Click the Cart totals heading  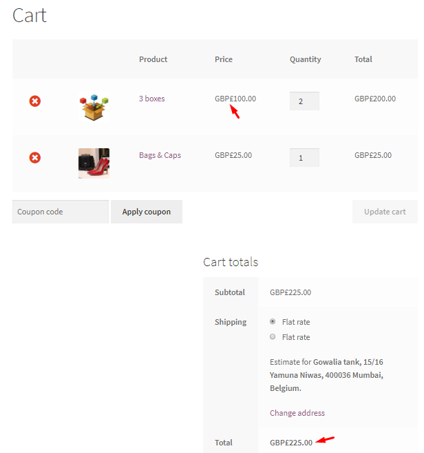tap(231, 262)
